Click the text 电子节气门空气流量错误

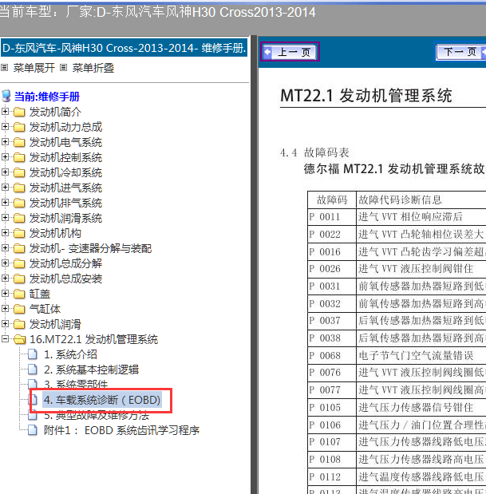416,355
